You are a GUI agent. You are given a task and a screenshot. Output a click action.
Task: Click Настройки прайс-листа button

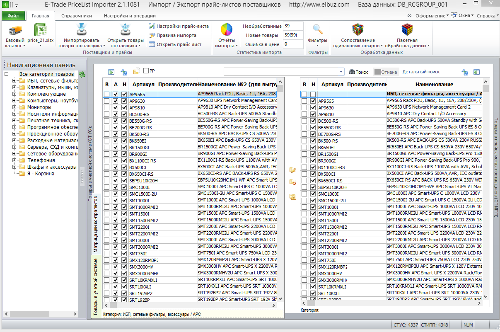pyautogui.click(x=179, y=26)
